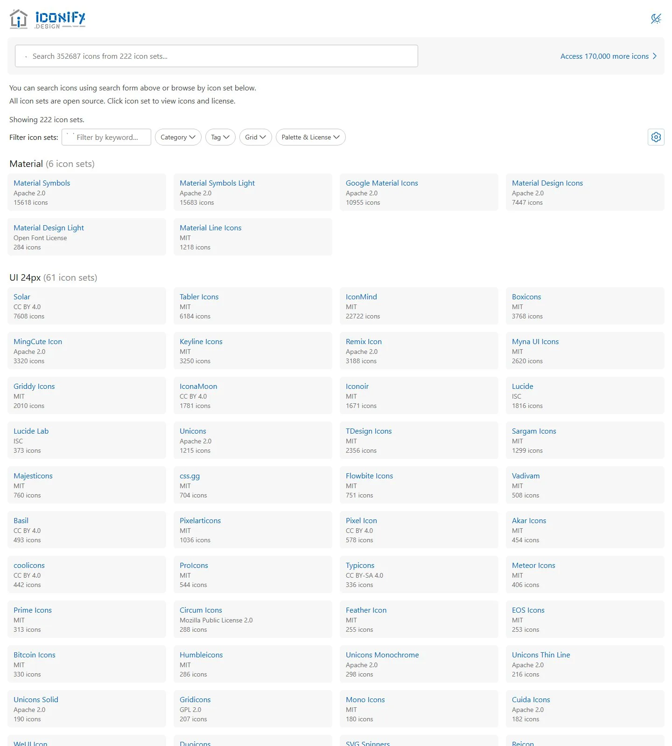View the Myna UI Icons set
This screenshot has height=746, width=672.
[585, 351]
